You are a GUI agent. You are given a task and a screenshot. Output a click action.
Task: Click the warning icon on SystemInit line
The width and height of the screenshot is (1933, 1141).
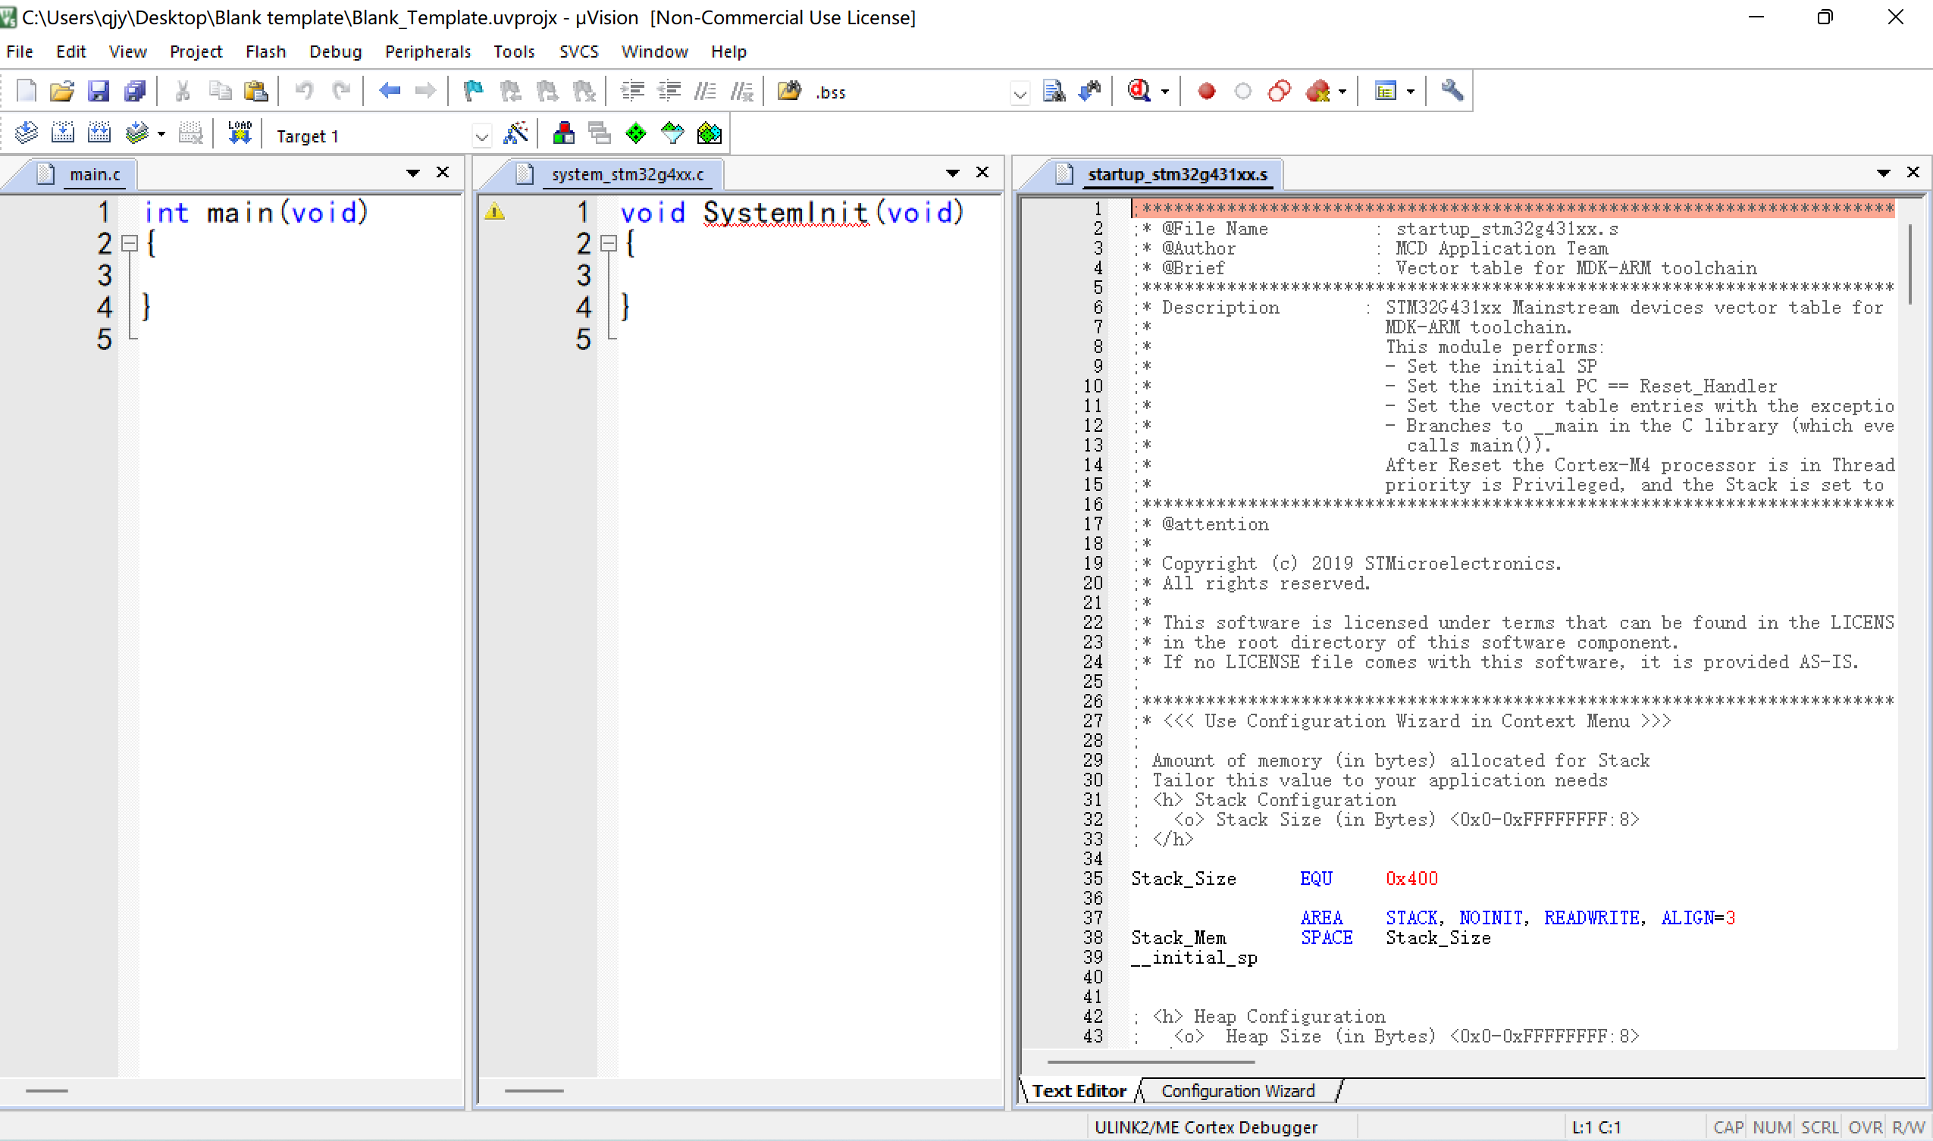(494, 211)
